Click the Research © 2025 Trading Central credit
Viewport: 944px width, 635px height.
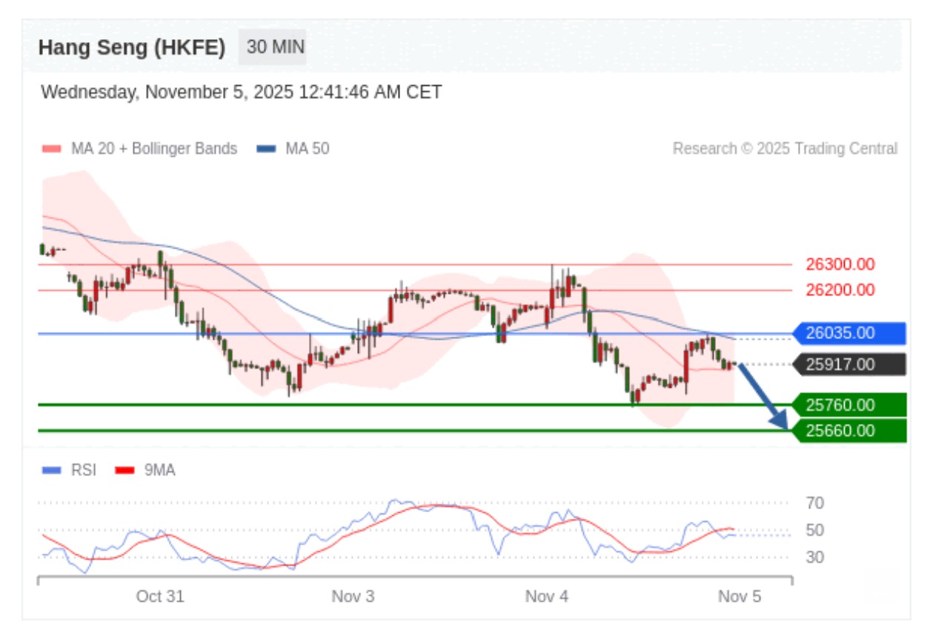pos(785,149)
